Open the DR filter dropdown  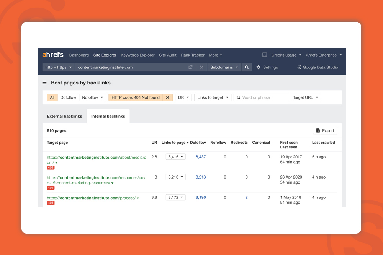183,97
